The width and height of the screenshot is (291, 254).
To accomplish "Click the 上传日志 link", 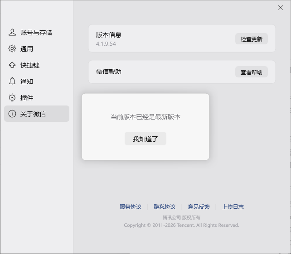I will pos(233,207).
